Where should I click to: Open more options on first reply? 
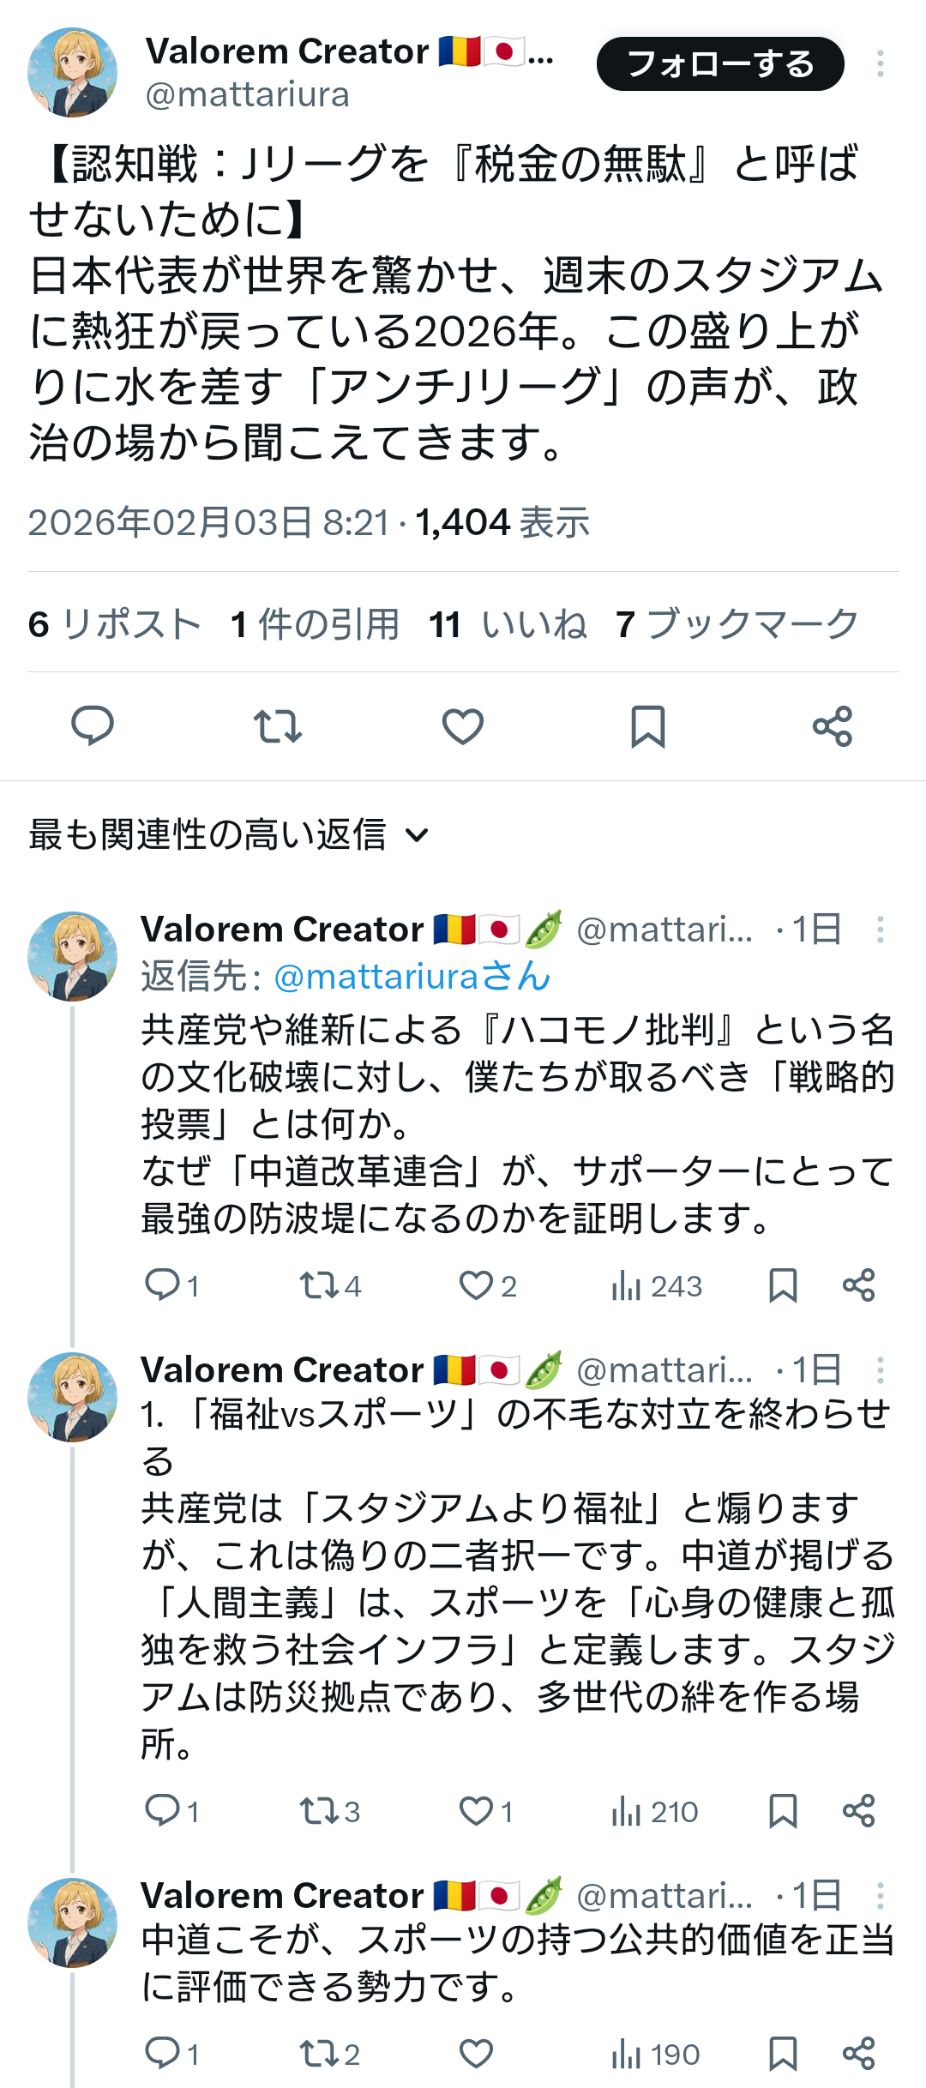point(880,930)
